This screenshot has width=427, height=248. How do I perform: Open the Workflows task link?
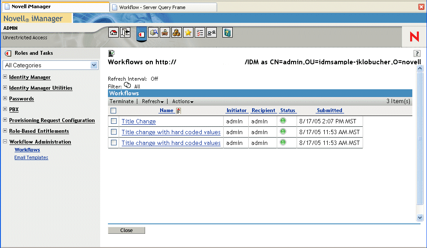tap(27, 150)
